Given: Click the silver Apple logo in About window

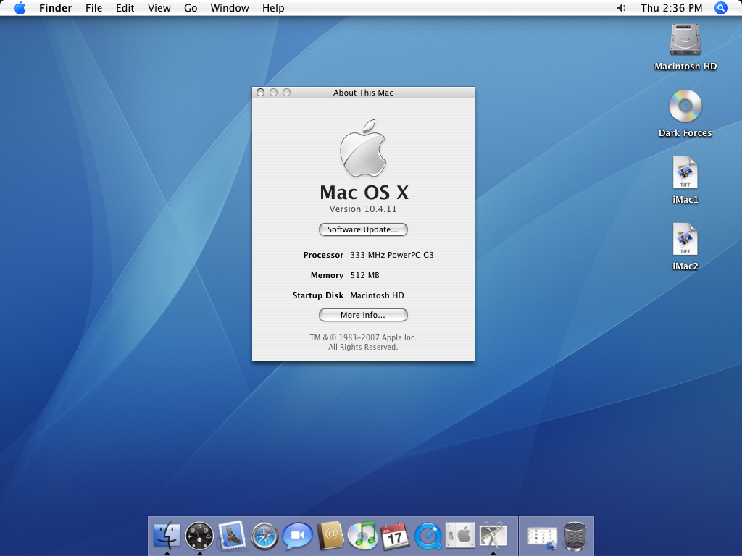Looking at the screenshot, I should [363, 148].
